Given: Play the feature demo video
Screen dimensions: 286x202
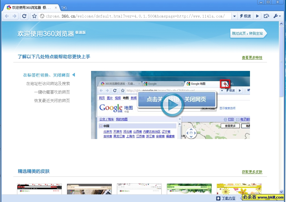Looking at the screenshot, I should pos(172,105).
